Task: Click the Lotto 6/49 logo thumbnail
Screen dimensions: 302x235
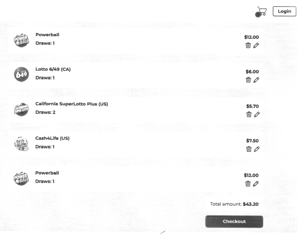Action: (x=21, y=74)
